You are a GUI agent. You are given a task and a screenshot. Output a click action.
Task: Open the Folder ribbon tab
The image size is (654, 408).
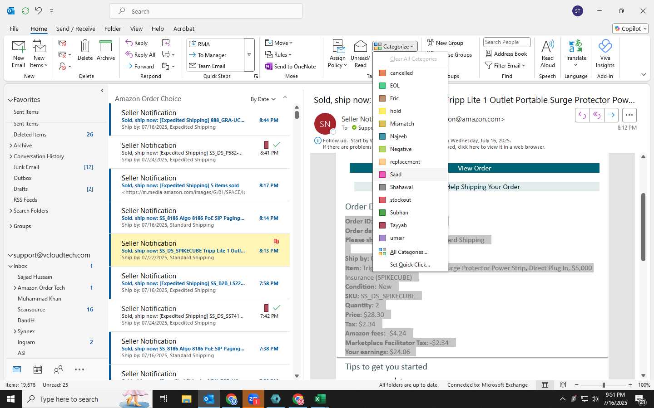(113, 29)
